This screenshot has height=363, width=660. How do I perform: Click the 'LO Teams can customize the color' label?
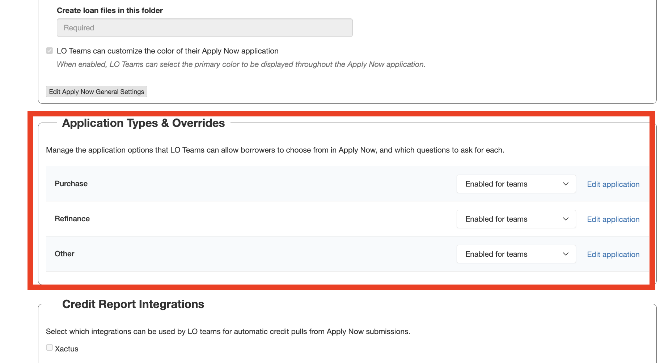click(168, 51)
